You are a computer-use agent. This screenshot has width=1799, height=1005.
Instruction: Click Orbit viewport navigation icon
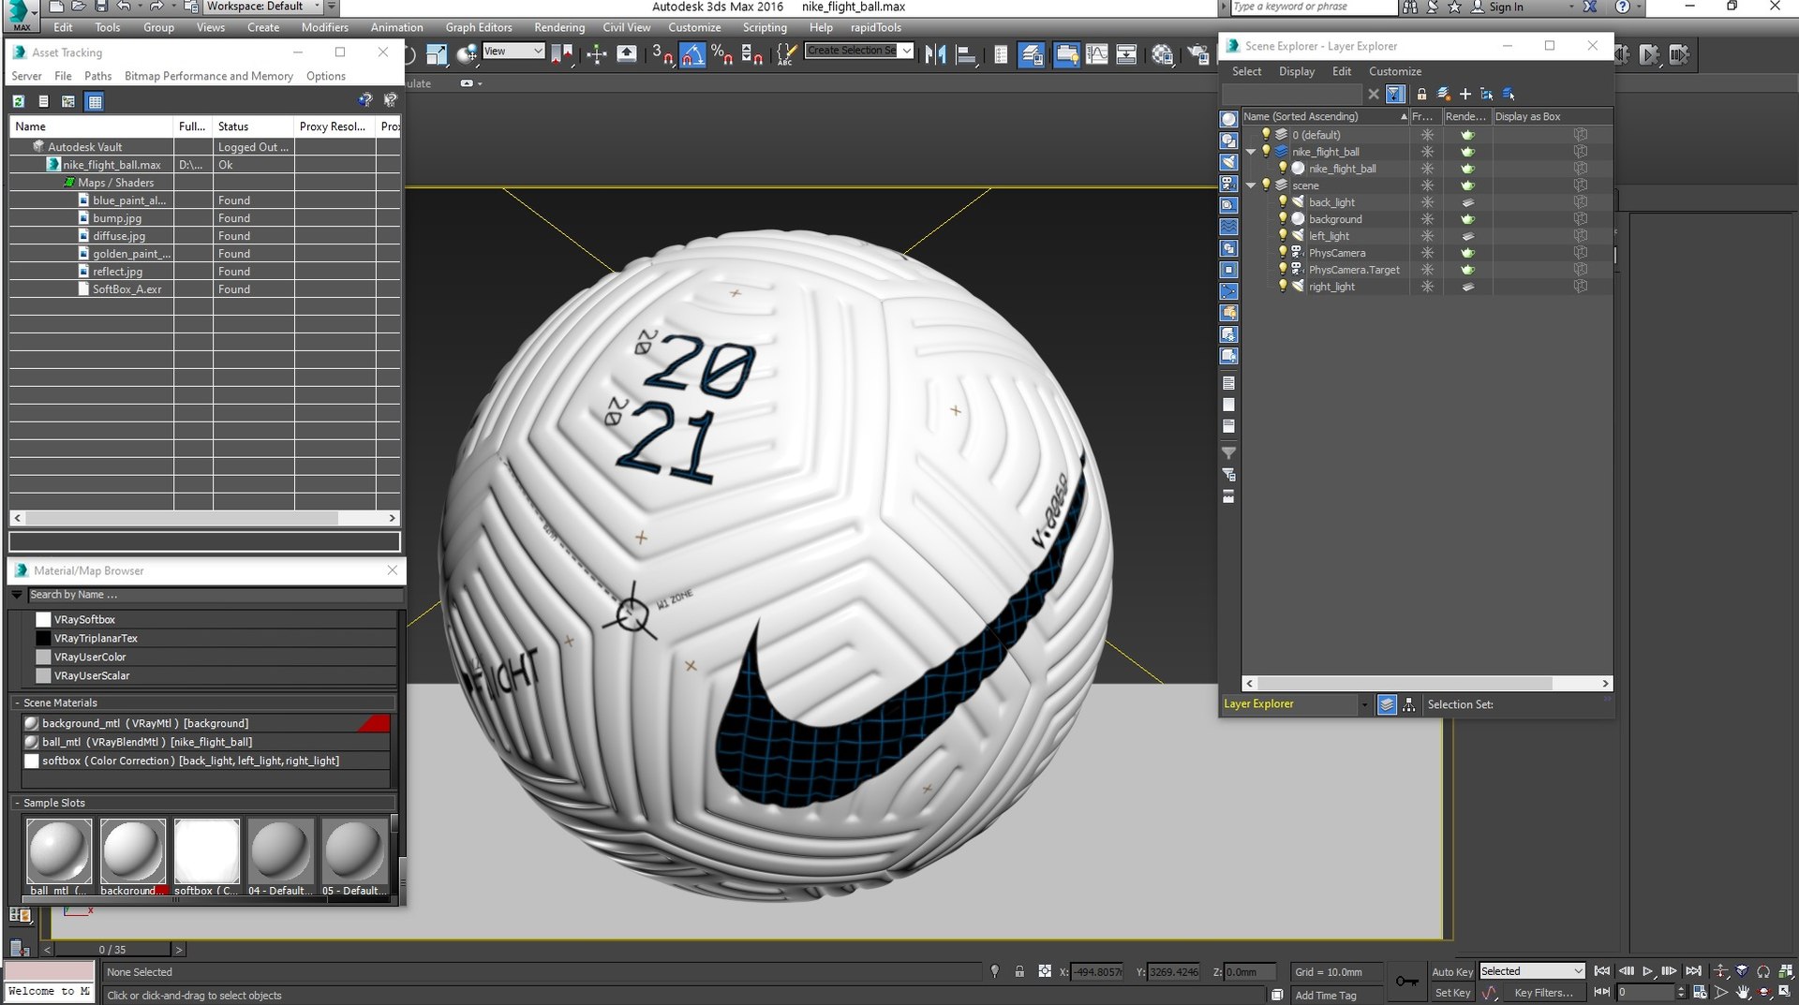click(1763, 993)
